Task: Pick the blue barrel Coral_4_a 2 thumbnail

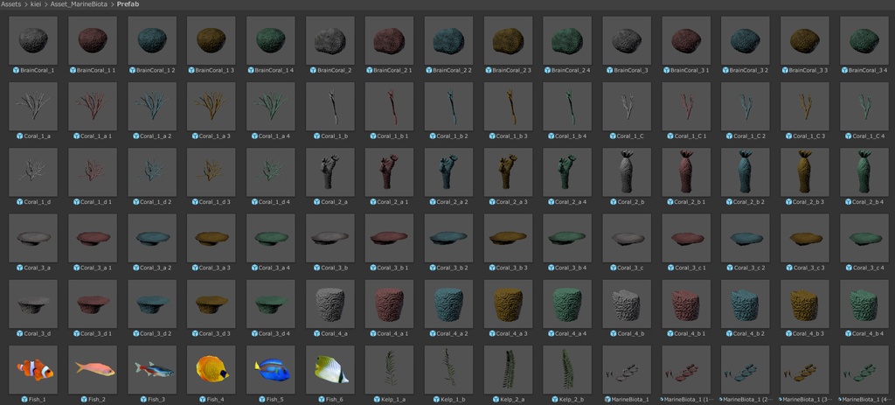Action: 448,304
